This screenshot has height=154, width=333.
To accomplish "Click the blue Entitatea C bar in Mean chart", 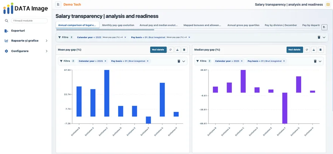I will [x=107, y=93].
